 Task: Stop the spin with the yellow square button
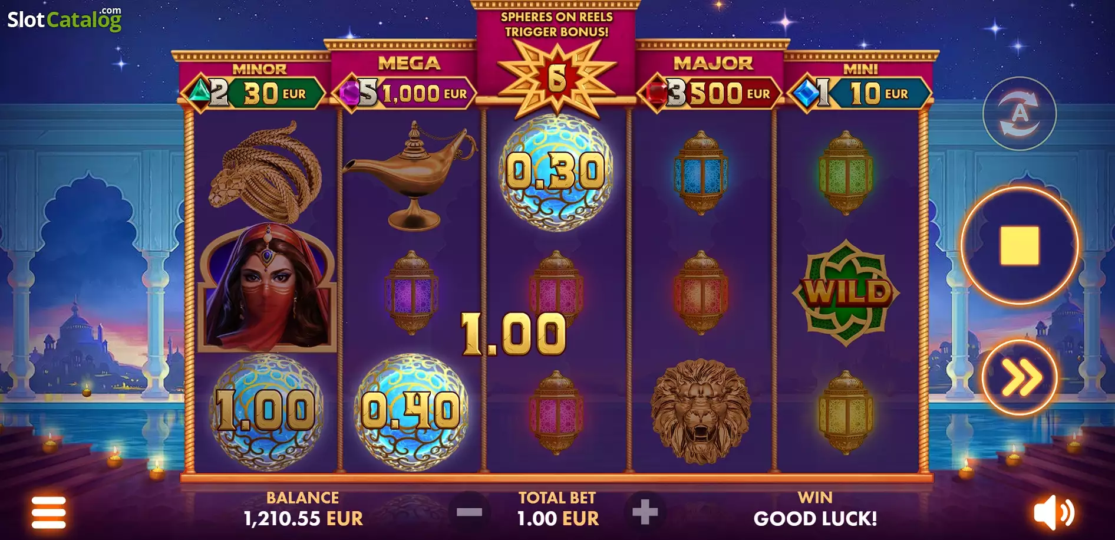pos(1020,245)
